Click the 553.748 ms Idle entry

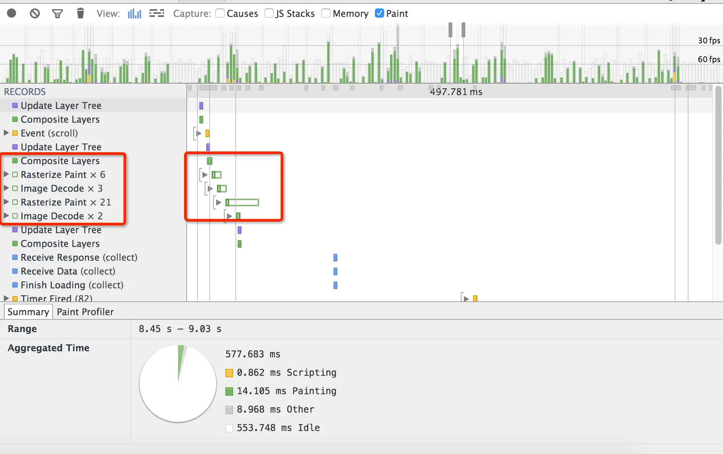273,428
